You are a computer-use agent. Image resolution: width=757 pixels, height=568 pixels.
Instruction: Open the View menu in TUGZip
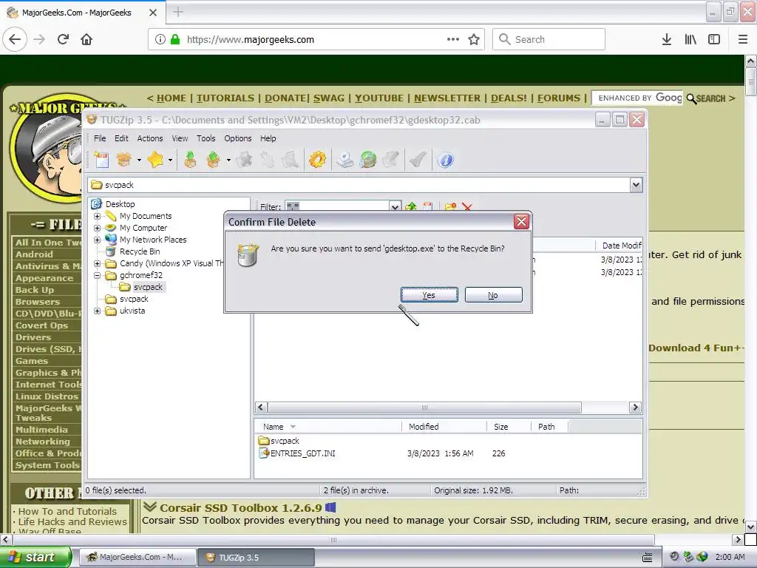click(180, 138)
